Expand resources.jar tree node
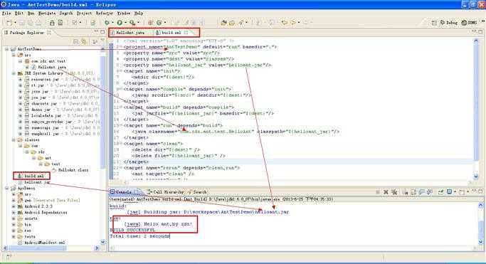The height and width of the screenshot is (264, 486). pyautogui.click(x=21, y=79)
